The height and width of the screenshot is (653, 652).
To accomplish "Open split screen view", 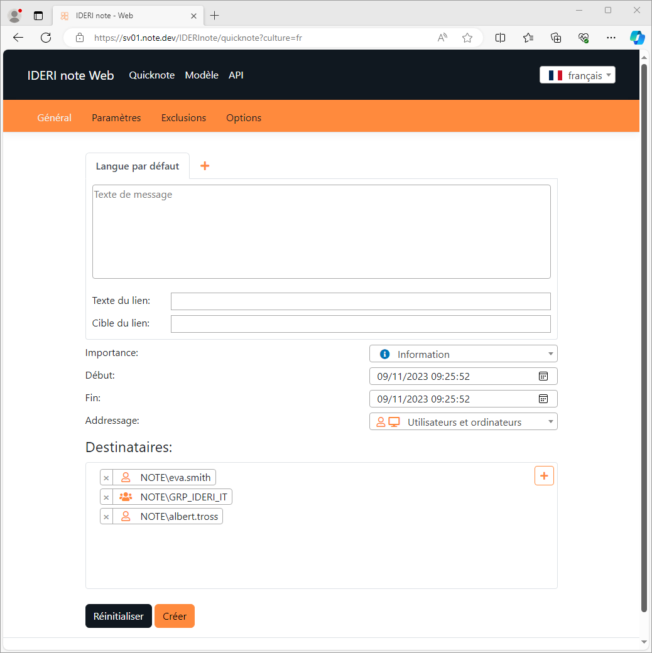I will pos(500,38).
